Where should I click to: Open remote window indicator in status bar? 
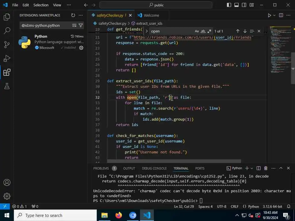[x=5, y=206]
